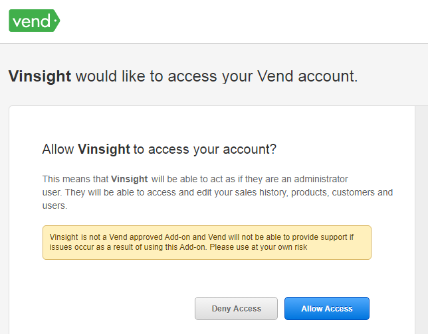The image size is (428, 334).
Task: Click the bold Vinsight in the page title
Action: [x=40, y=76]
